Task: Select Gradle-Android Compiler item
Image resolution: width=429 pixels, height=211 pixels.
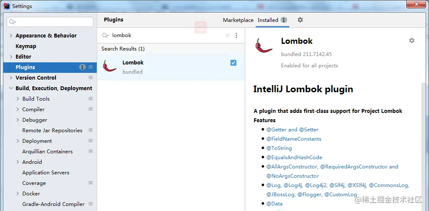Action: [x=53, y=204]
